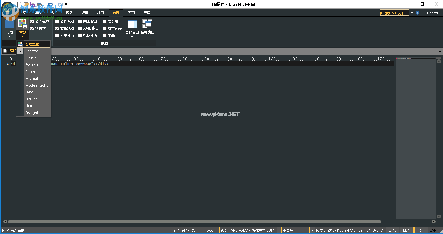
Task: Click the 布局 layout icon in the ribbon
Action: (x=9, y=24)
